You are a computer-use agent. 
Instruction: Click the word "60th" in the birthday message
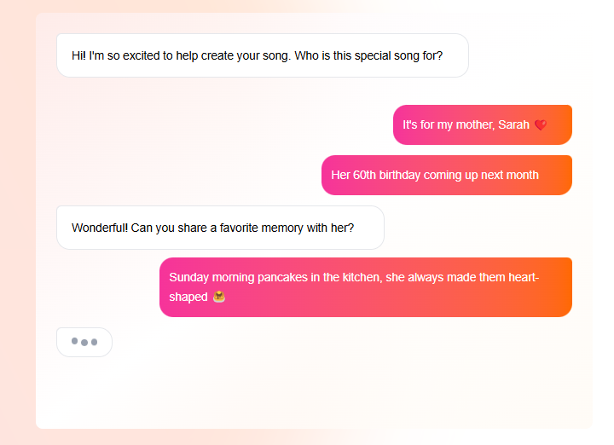click(365, 175)
